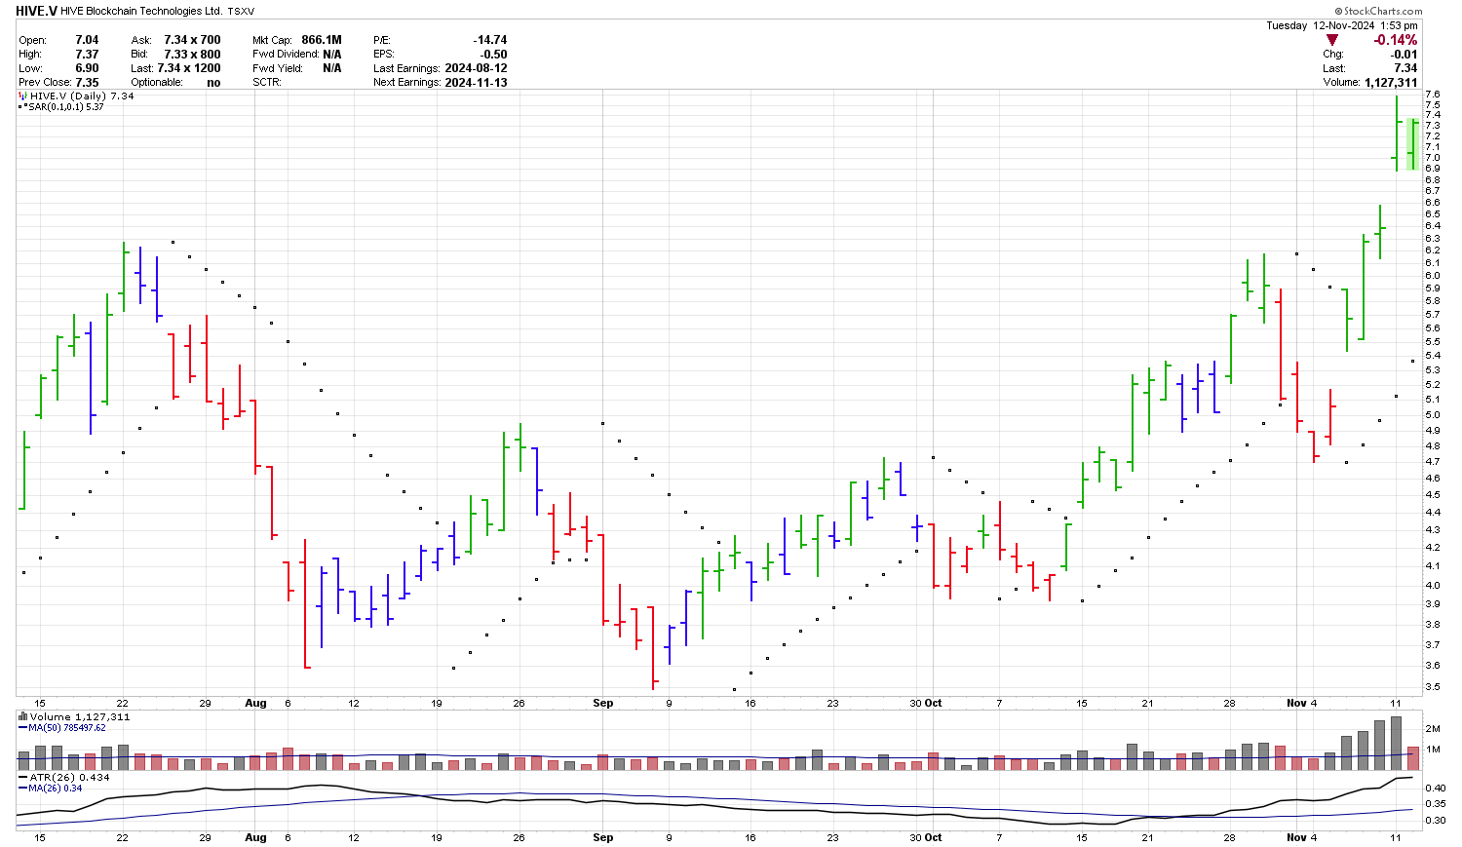The height and width of the screenshot is (847, 1462).
Task: Click the 0.30 ATR axis label
Action: coord(1434,821)
